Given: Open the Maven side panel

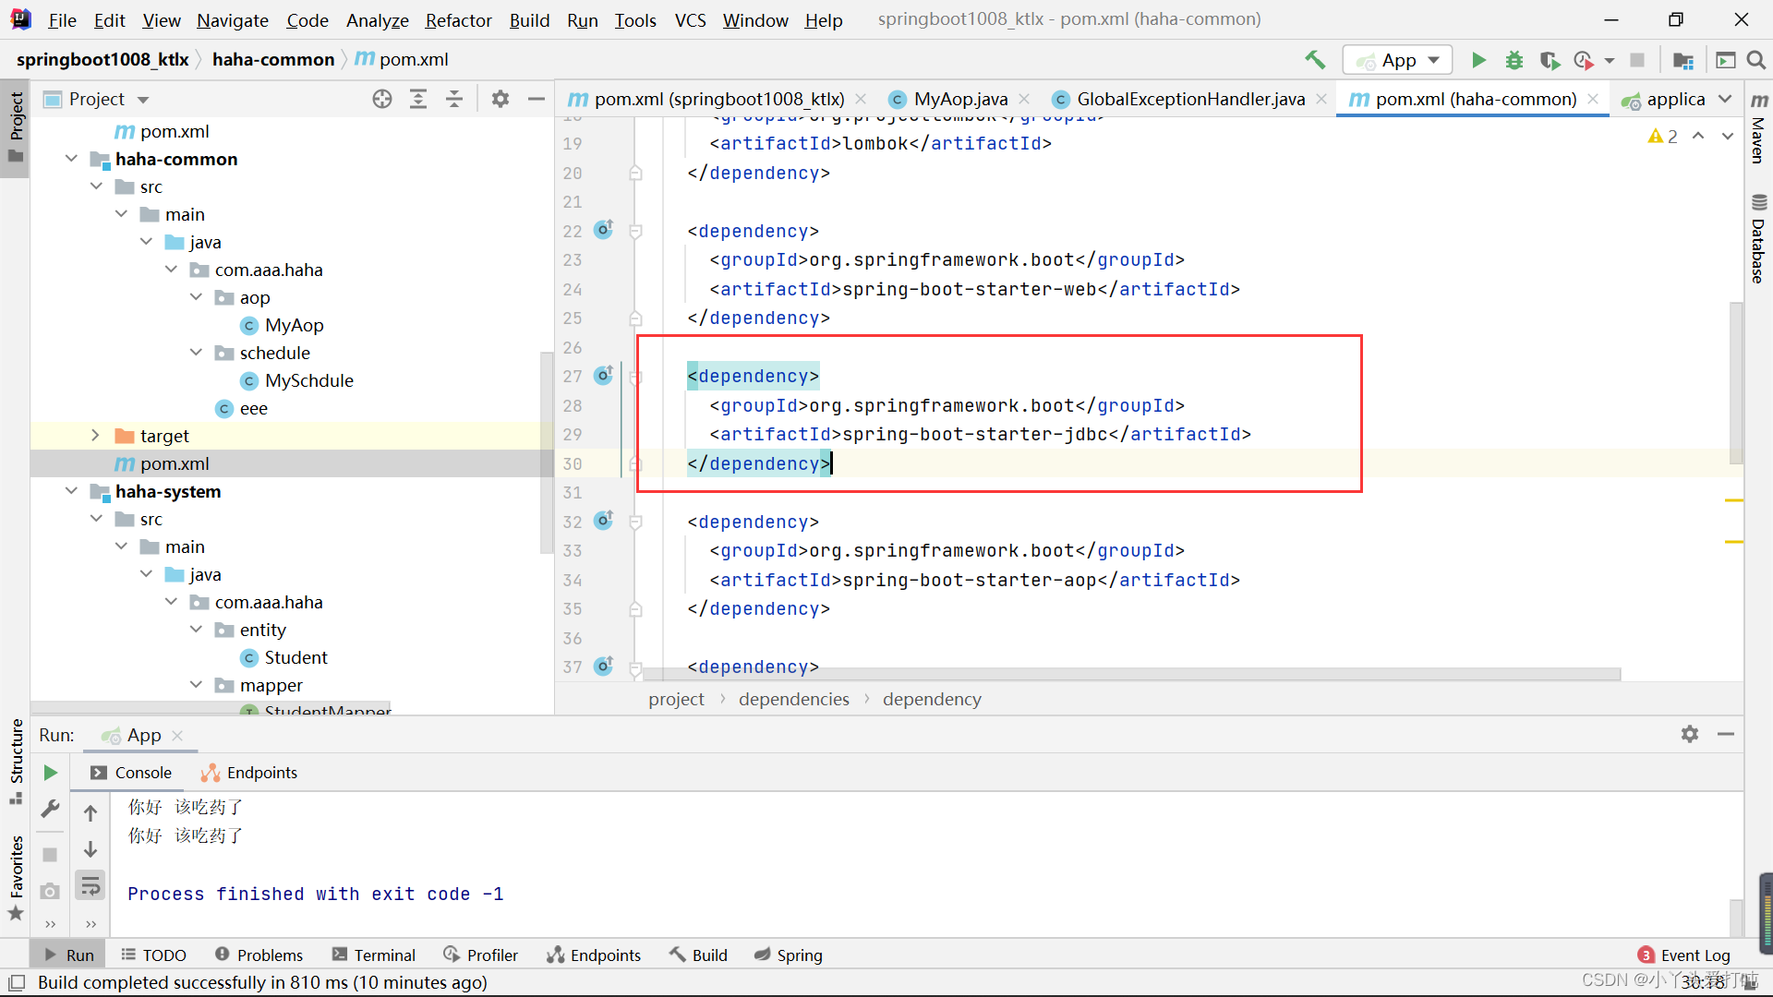Looking at the screenshot, I should coord(1759,128).
